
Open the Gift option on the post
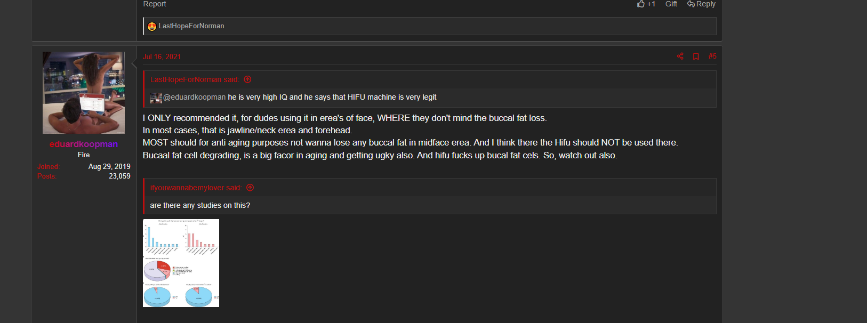tap(671, 4)
